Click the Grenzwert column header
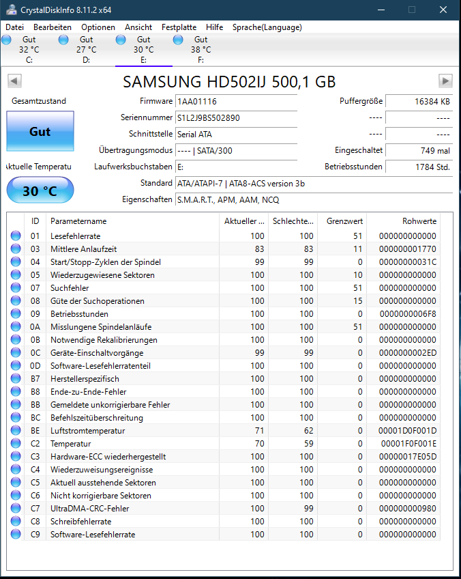461x579 pixels. [342, 221]
